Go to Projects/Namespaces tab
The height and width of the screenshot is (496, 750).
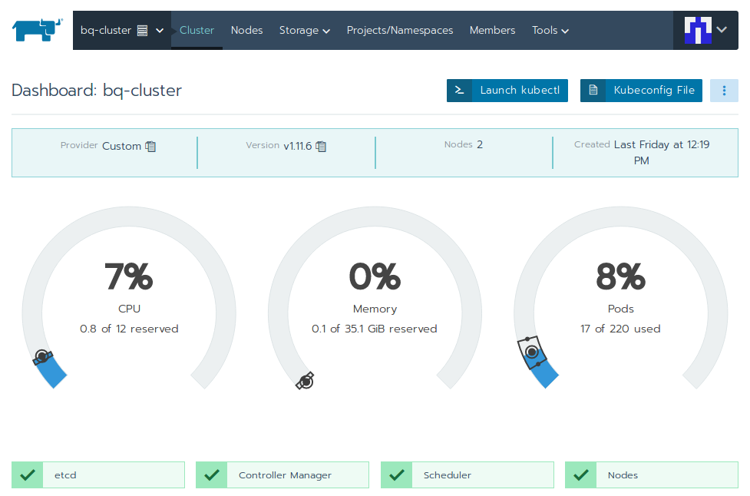pos(399,31)
